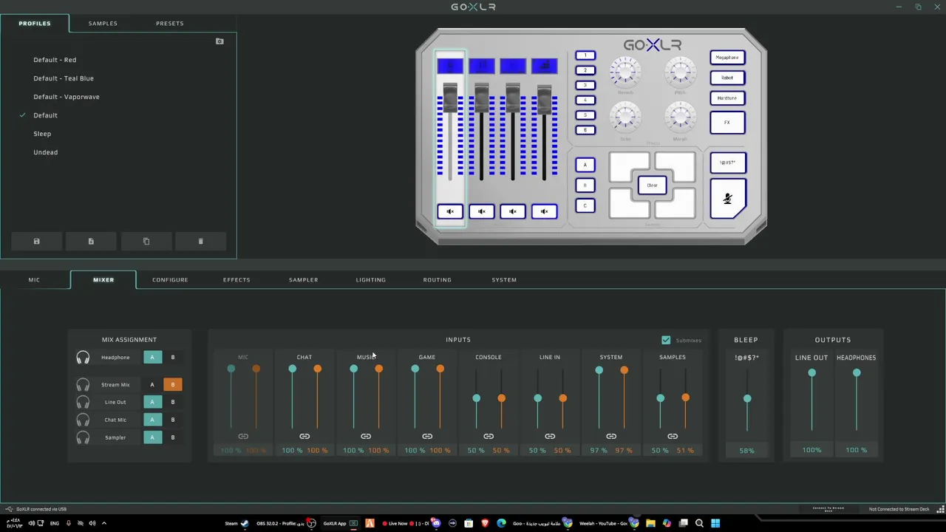Image resolution: width=946 pixels, height=532 pixels.
Task: Toggle the FX button on the device
Action: click(727, 123)
